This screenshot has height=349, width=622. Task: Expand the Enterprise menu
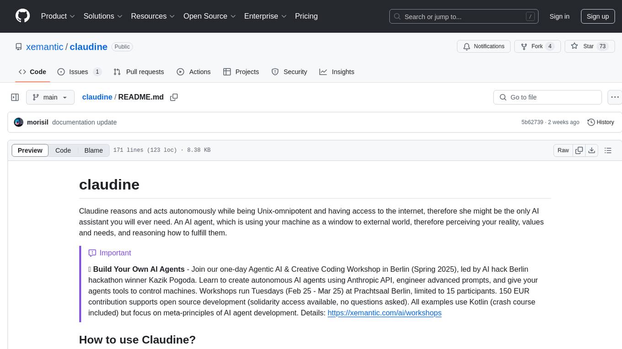point(265,16)
